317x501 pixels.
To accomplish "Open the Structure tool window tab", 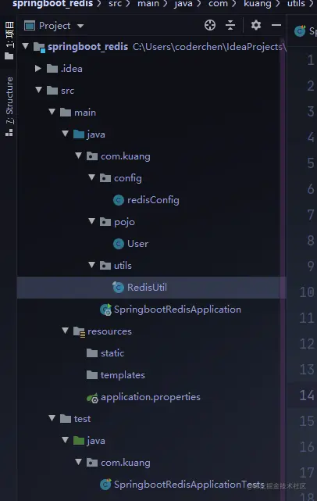I will click(x=9, y=106).
